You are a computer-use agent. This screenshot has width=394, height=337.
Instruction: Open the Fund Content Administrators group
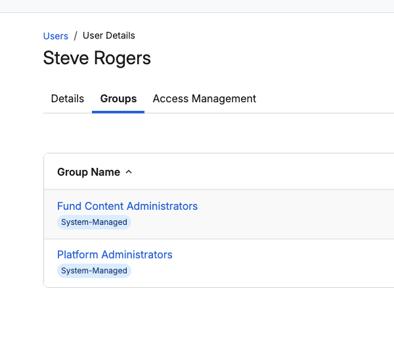click(127, 206)
